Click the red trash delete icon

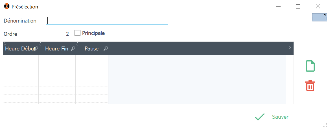[310, 86]
